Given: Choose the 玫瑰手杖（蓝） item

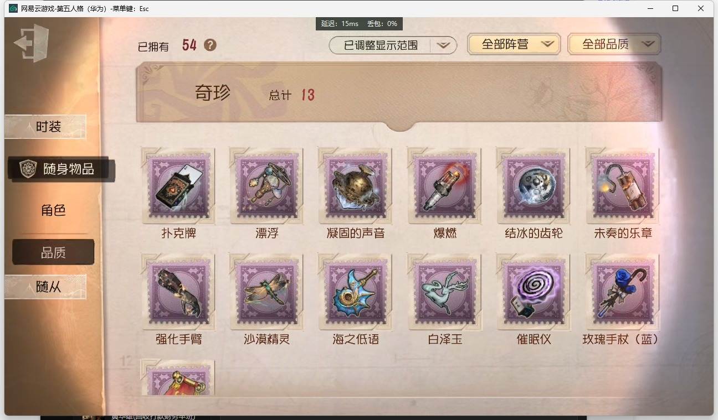Looking at the screenshot, I should (623, 292).
